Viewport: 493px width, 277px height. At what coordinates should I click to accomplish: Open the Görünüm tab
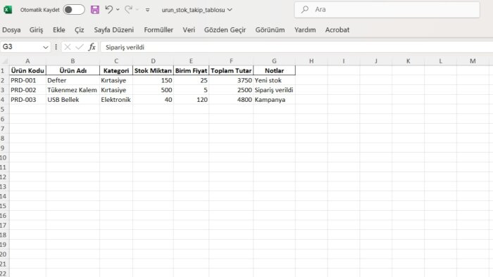click(270, 30)
